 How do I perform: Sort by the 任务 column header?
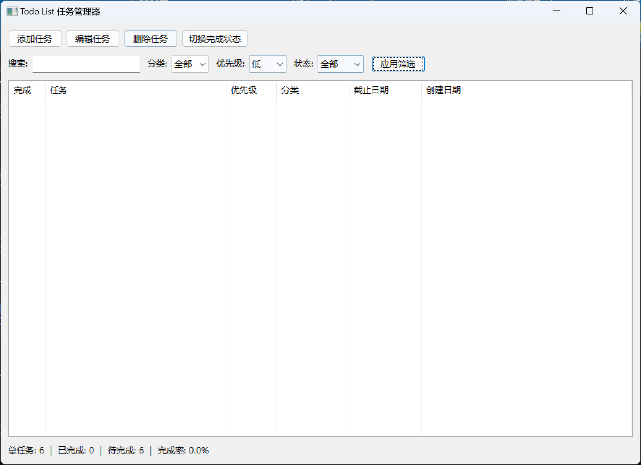point(58,90)
